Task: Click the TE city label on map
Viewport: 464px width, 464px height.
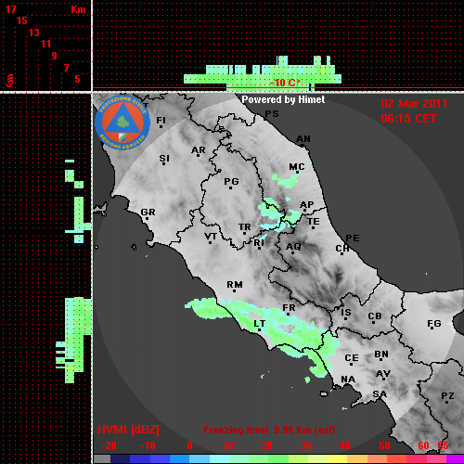Action: pyautogui.click(x=314, y=222)
